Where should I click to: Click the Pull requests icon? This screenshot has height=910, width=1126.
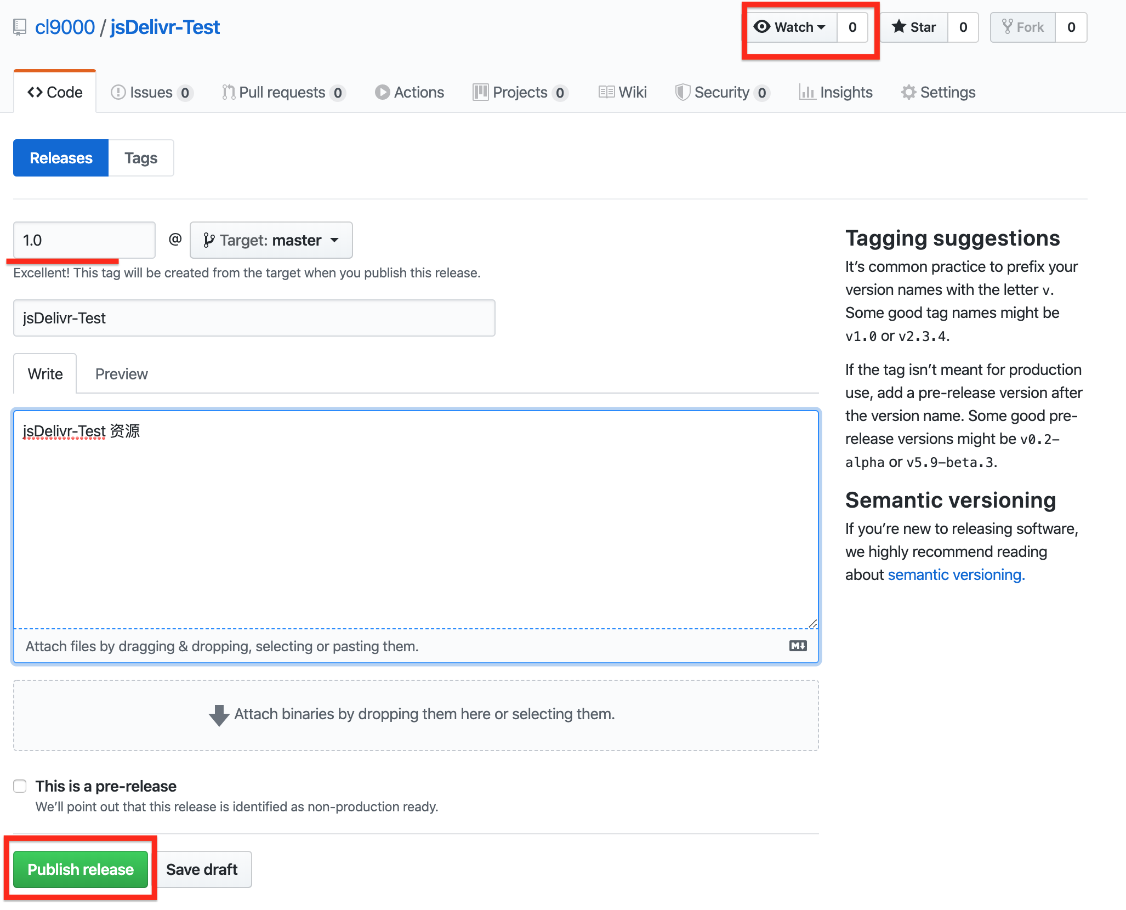coord(229,92)
